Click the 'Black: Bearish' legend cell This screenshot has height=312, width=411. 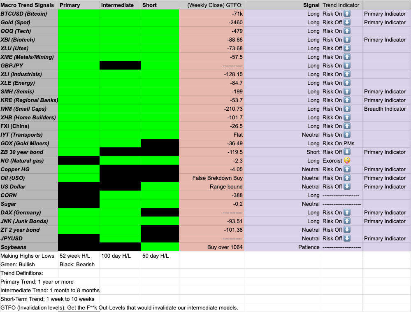click(79, 265)
